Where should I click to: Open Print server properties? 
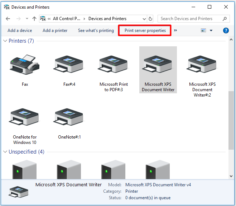[145, 31]
